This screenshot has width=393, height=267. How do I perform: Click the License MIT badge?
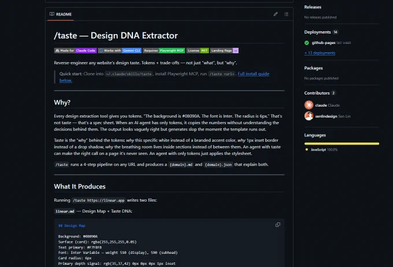point(198,51)
